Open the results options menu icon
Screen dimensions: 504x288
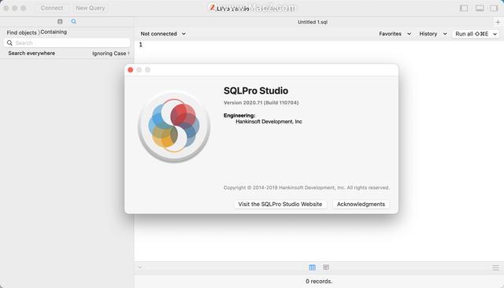[x=495, y=268]
